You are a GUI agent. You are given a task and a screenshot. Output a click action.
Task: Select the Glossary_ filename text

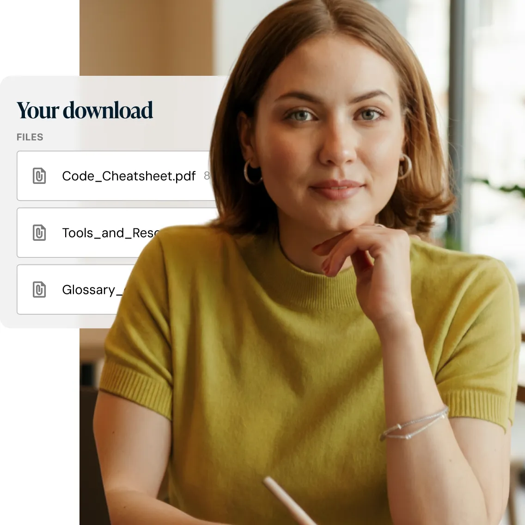coord(92,290)
